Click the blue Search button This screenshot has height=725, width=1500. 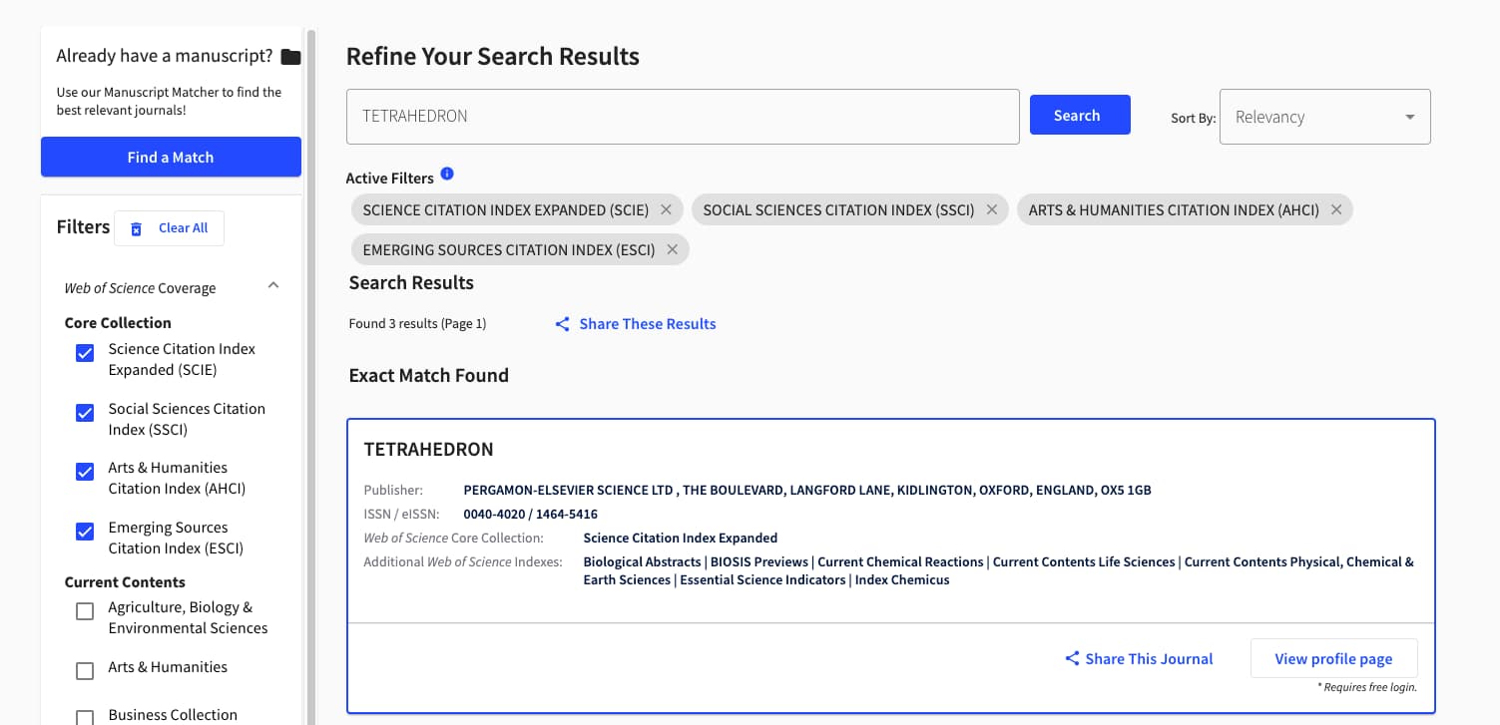pos(1080,115)
